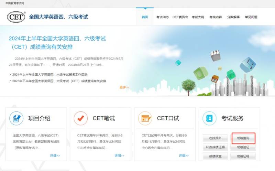The width and height of the screenshot is (275, 171).
Task: Click the 考试服务 card heading
Action: 232,118
